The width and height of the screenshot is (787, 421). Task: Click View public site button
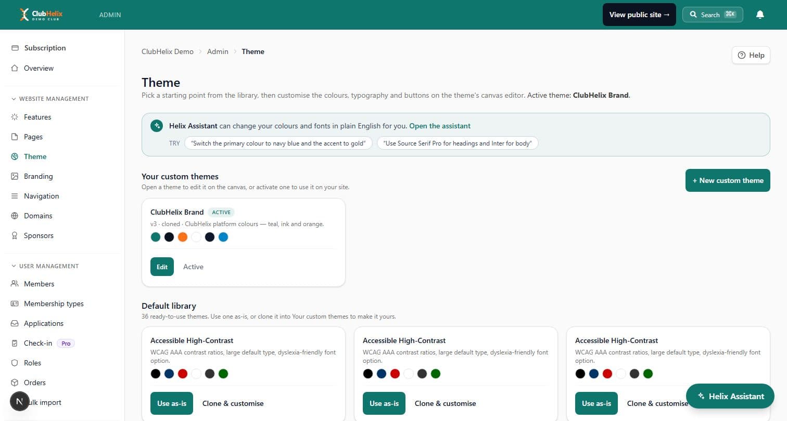pos(639,15)
